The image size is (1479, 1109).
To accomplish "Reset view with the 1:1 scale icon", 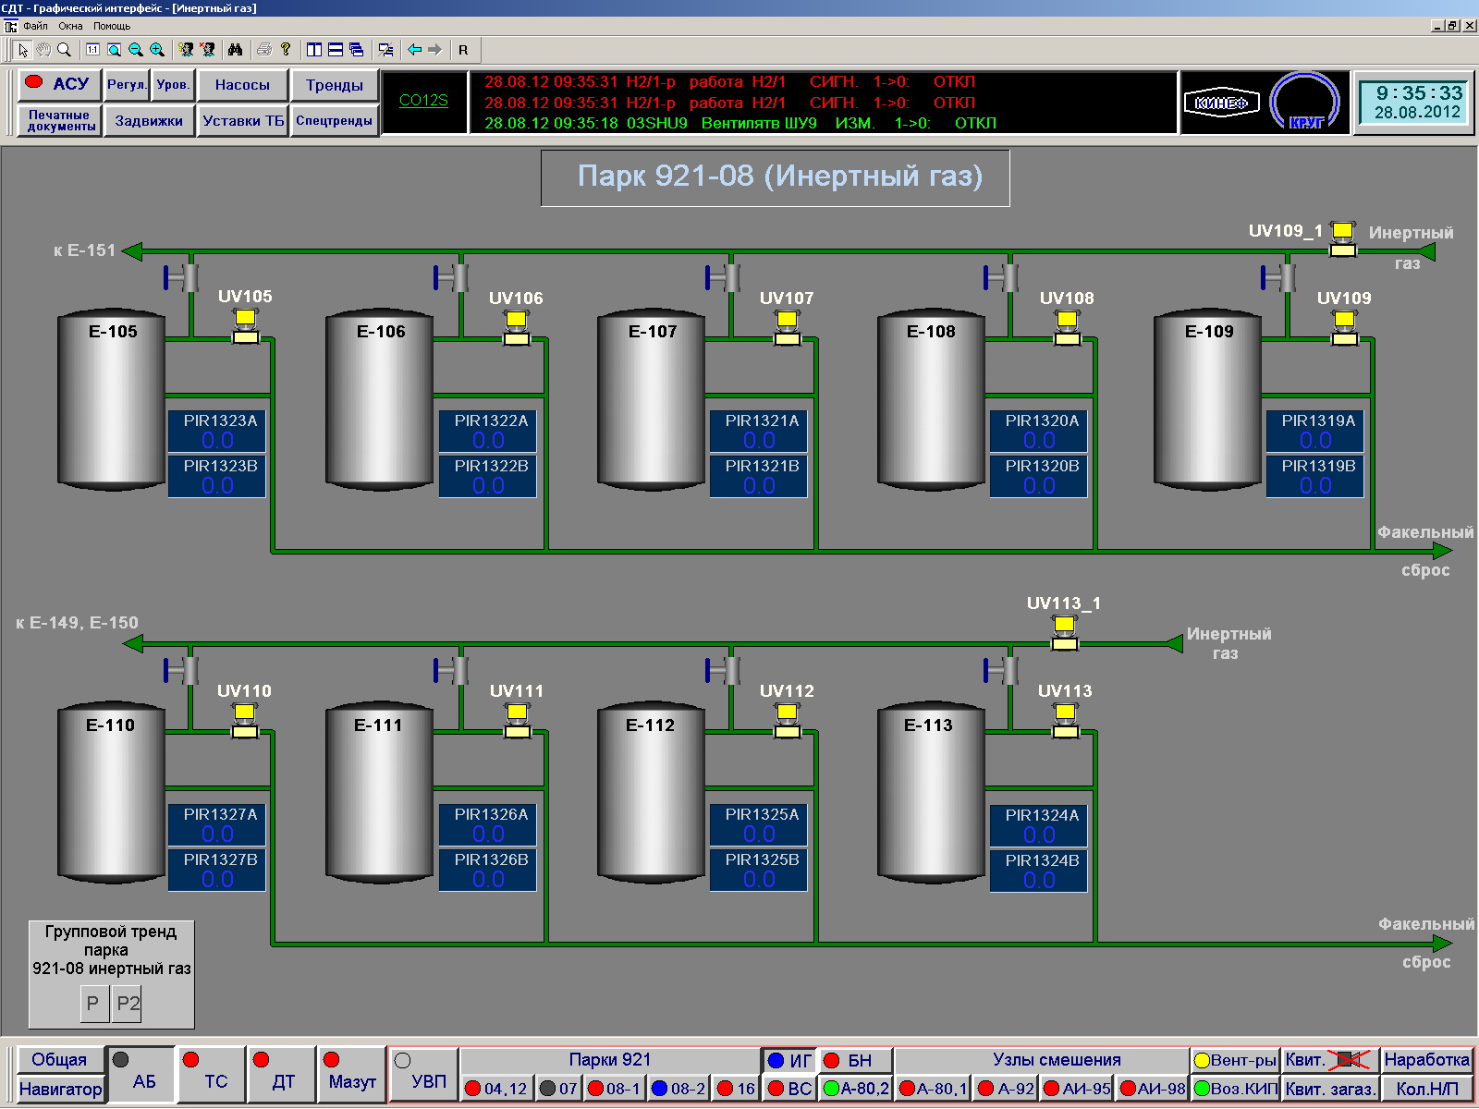I will coord(93,50).
